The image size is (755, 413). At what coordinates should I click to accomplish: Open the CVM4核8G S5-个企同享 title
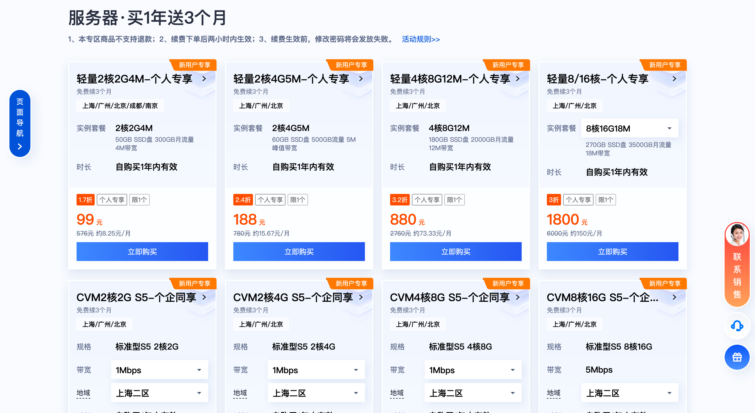point(450,297)
